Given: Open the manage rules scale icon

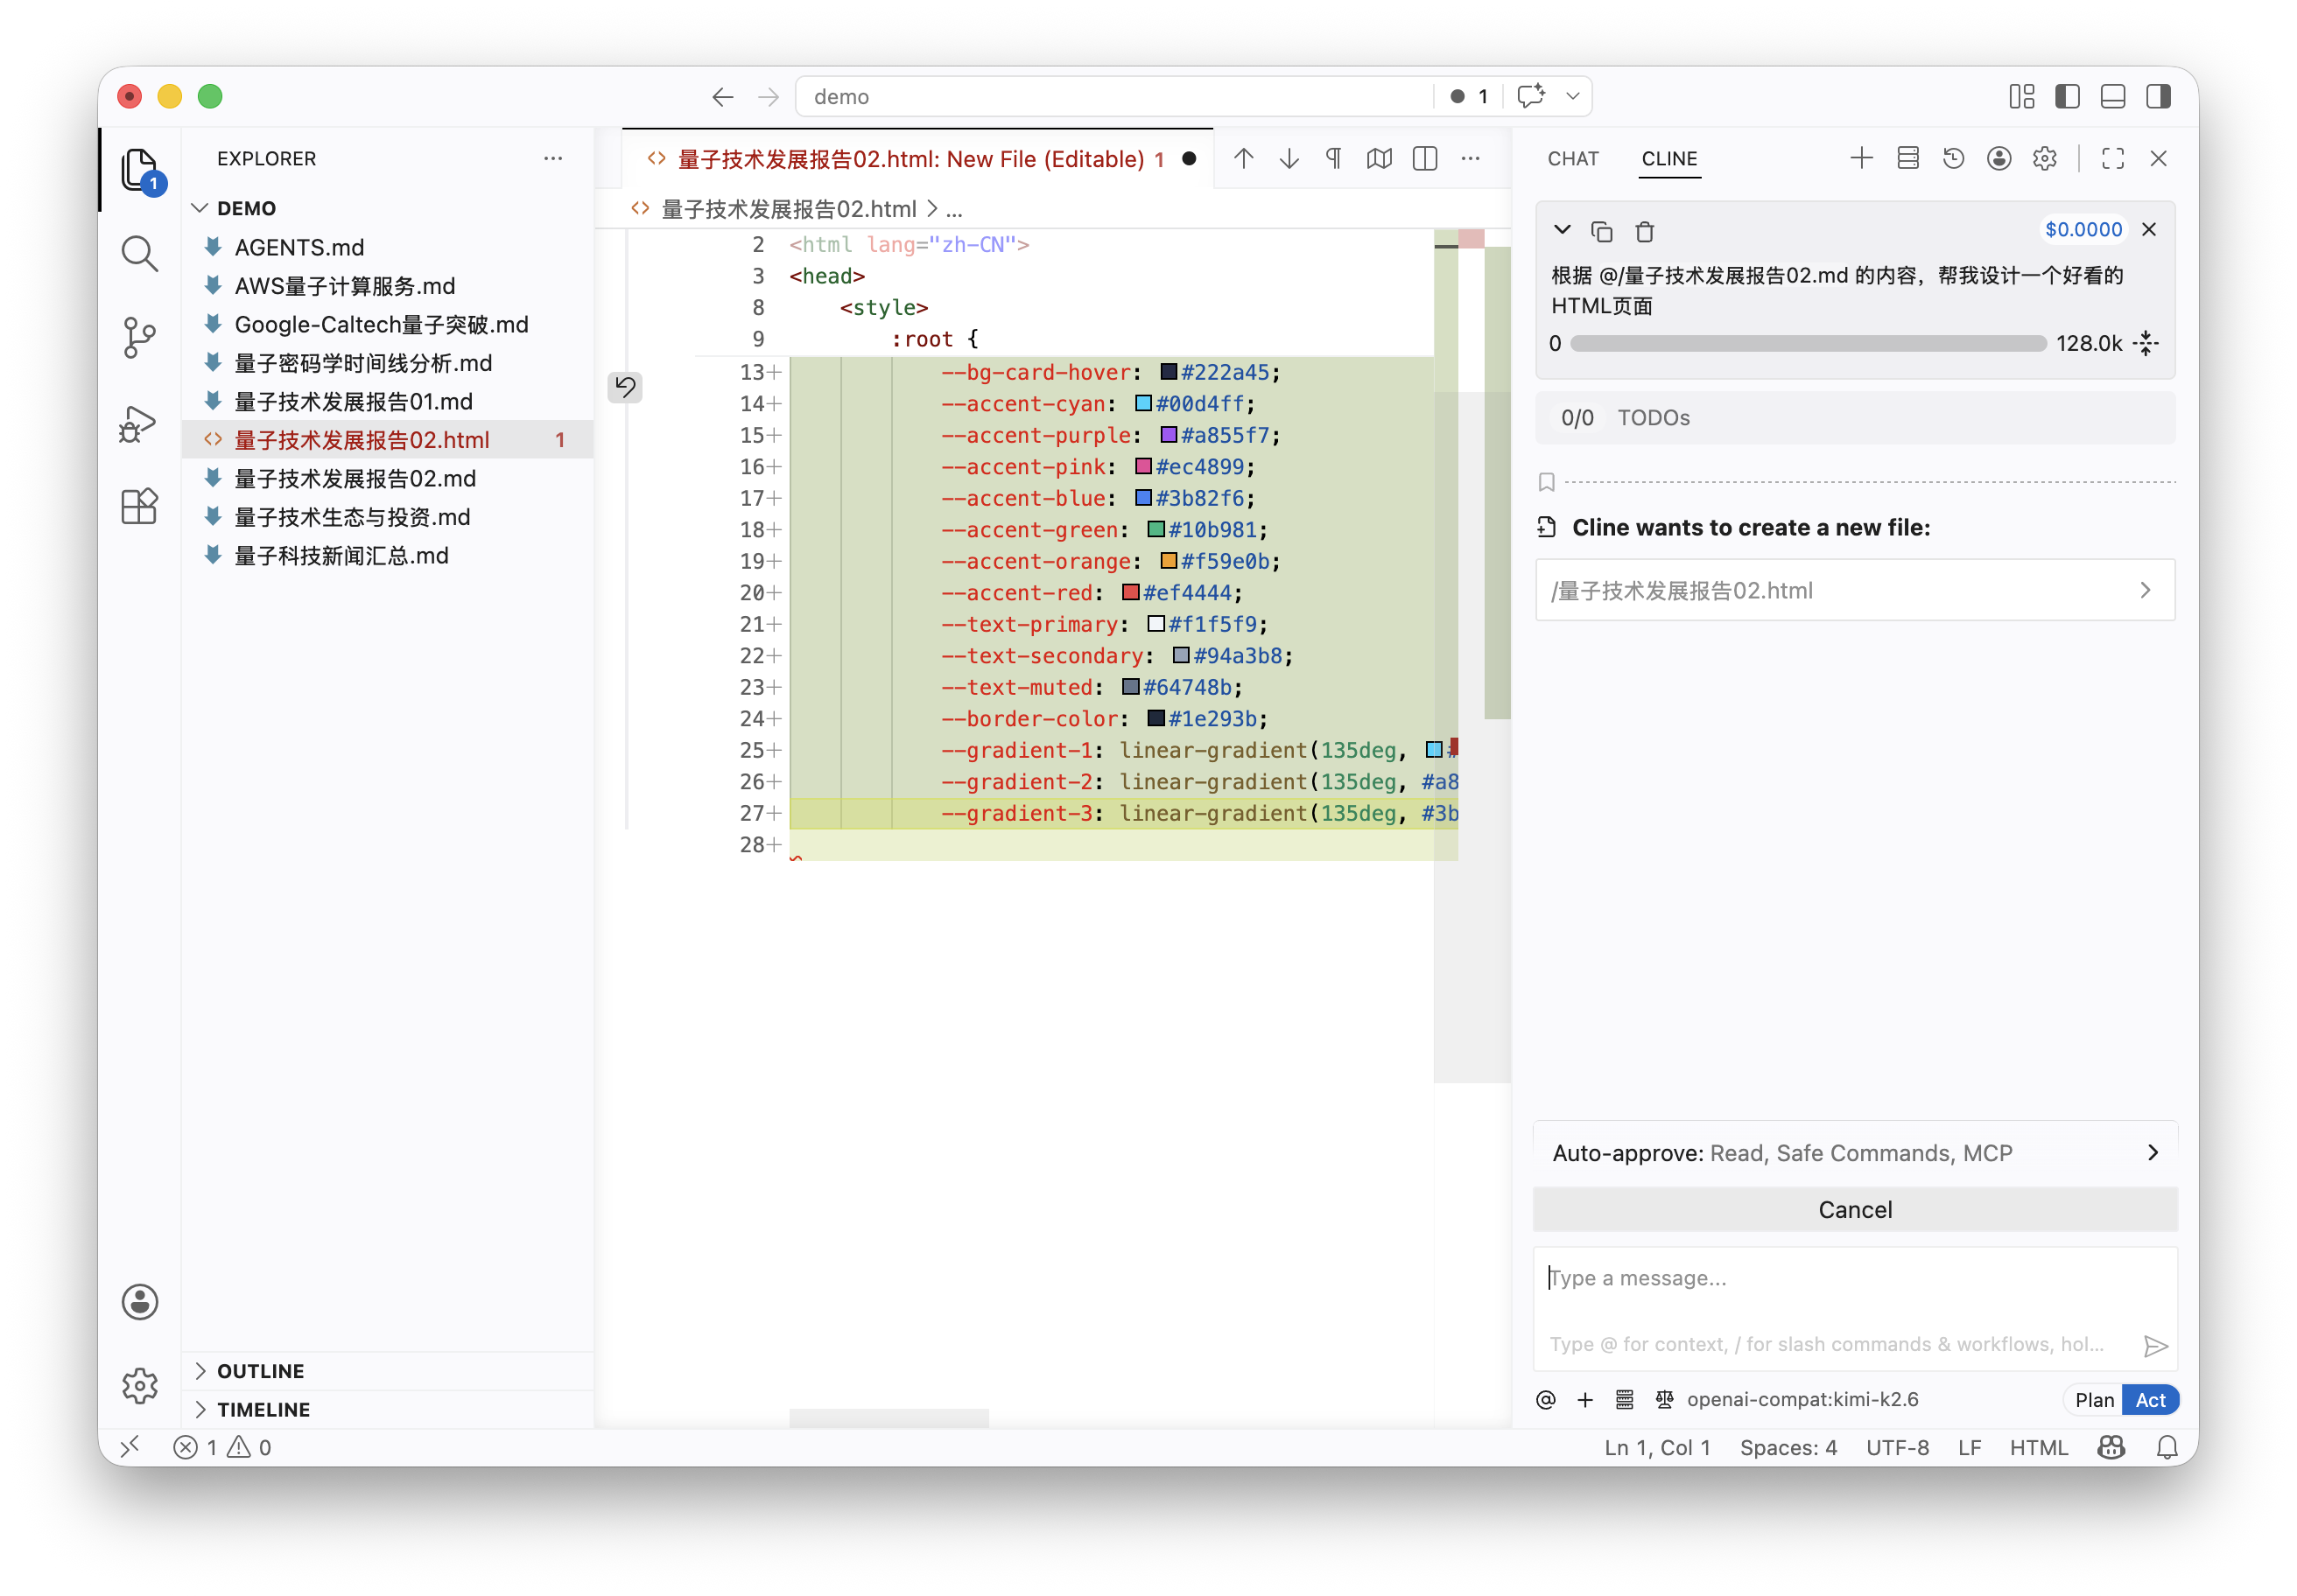Looking at the screenshot, I should pos(1664,1399).
